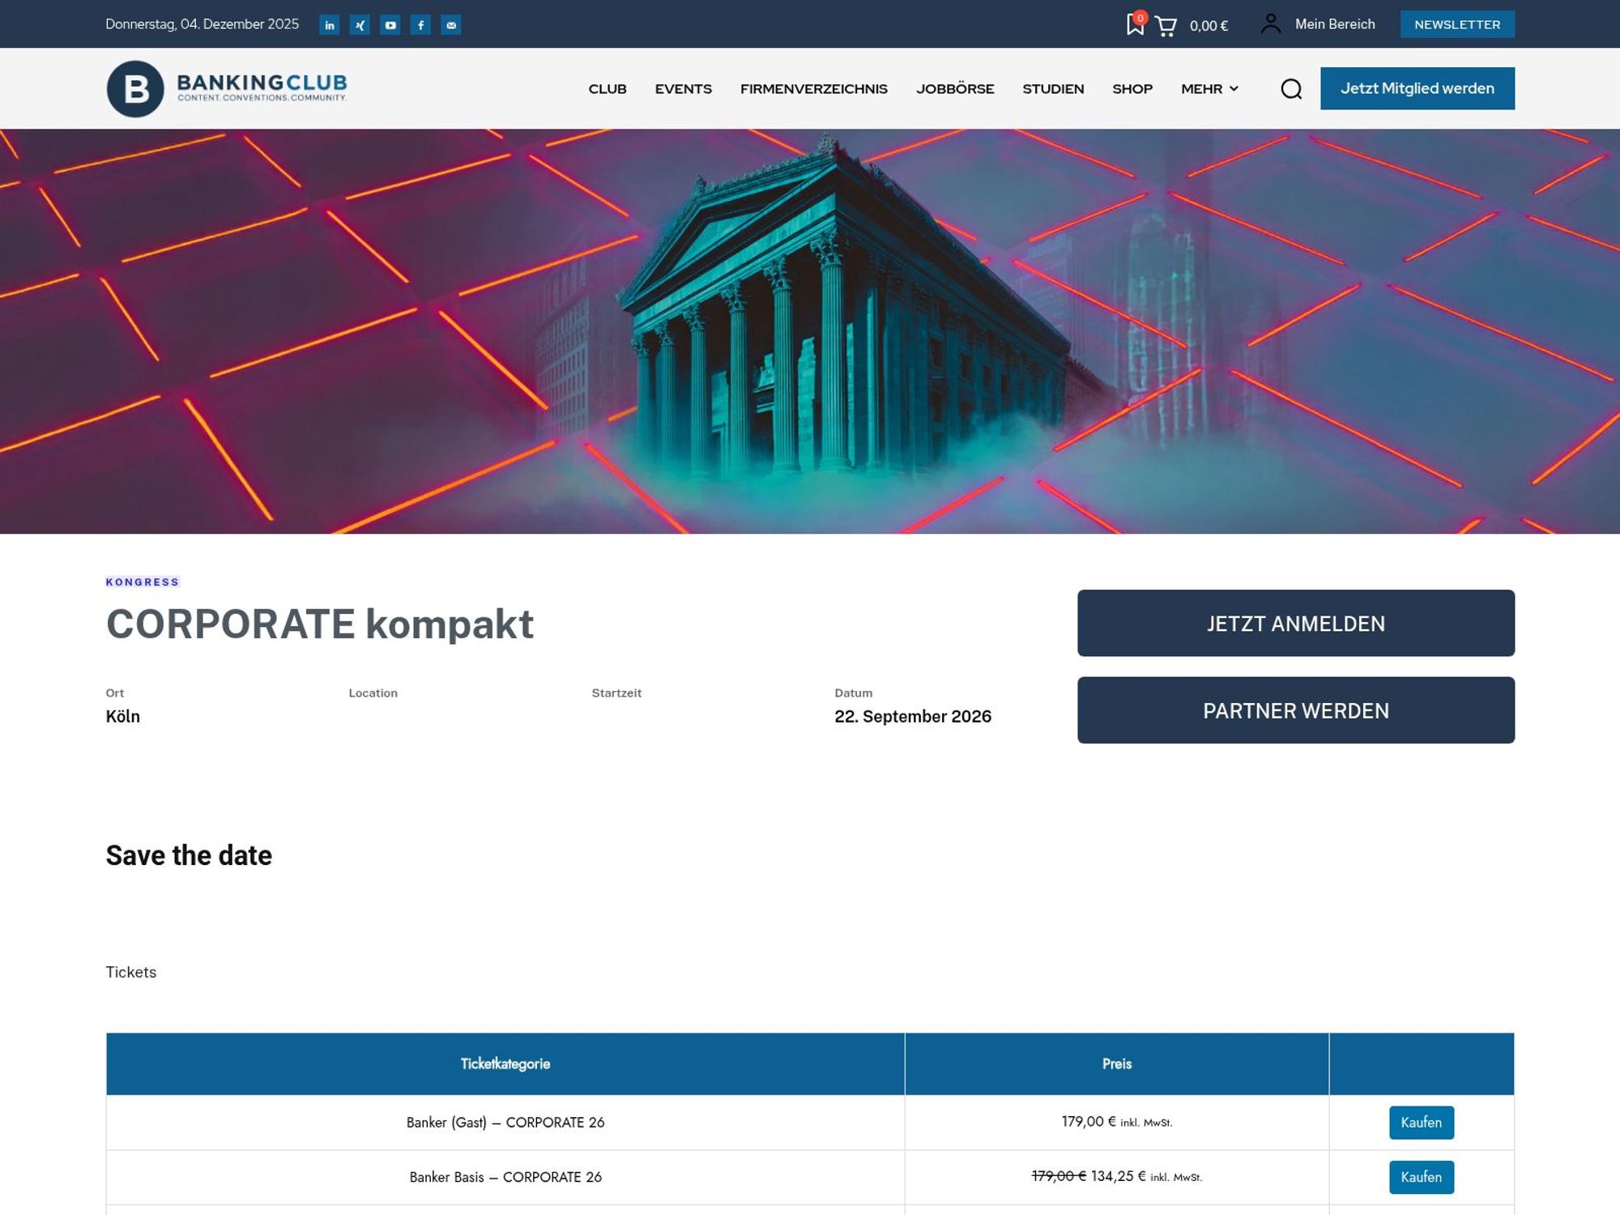The image size is (1620, 1215).
Task: Click the BANKINGCLUB logo
Action: [227, 88]
